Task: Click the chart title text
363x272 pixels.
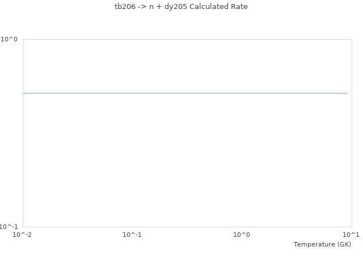Action: click(181, 7)
